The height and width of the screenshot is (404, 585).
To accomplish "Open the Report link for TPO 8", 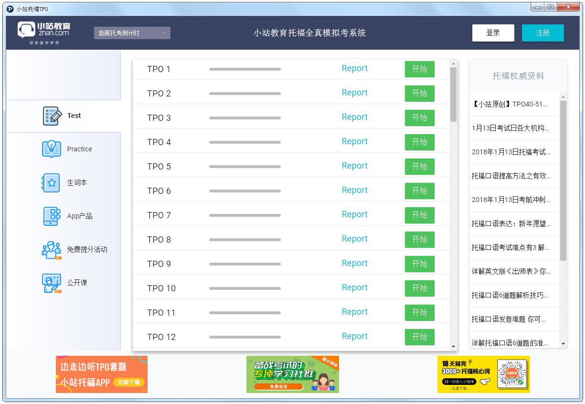I will tap(355, 239).
